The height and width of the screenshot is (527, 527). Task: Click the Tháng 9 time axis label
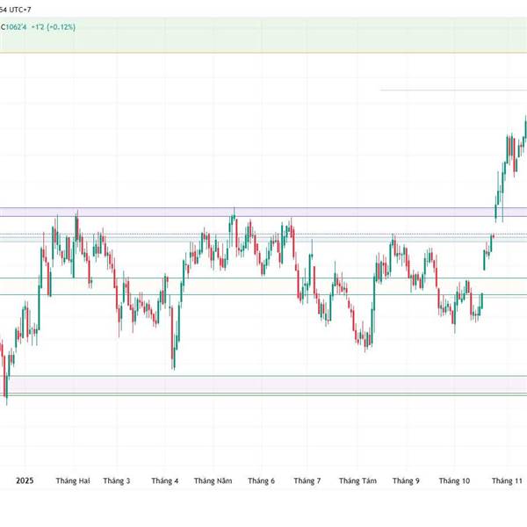406,480
